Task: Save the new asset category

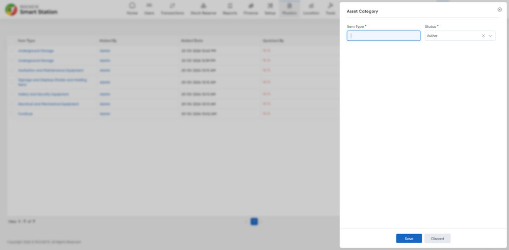Action: tap(409, 239)
